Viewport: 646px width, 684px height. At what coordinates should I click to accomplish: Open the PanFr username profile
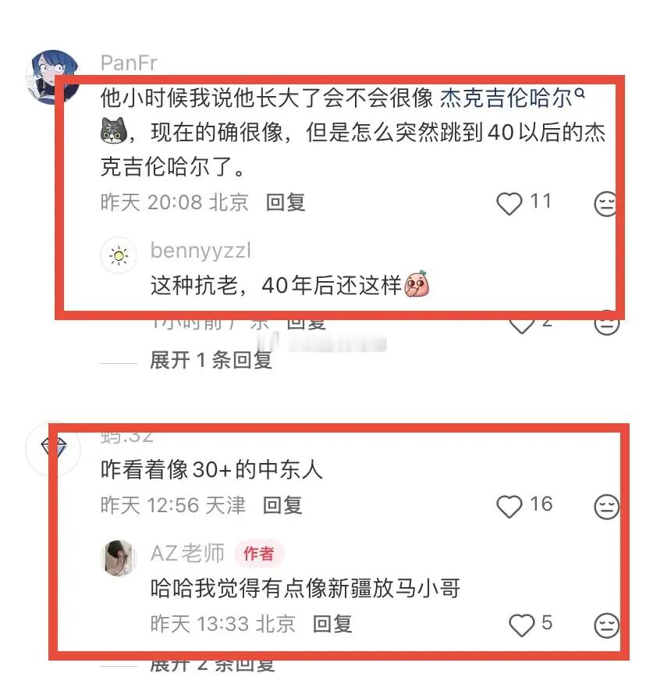coord(129,63)
